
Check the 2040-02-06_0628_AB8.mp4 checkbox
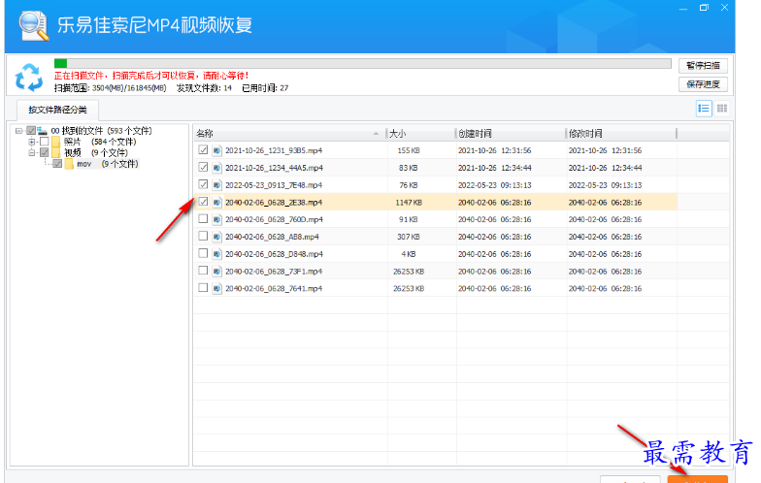(203, 237)
